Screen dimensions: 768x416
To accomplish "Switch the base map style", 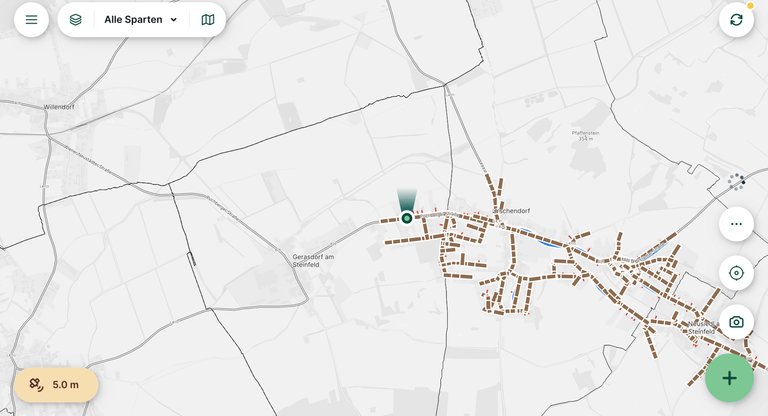I will (x=208, y=20).
